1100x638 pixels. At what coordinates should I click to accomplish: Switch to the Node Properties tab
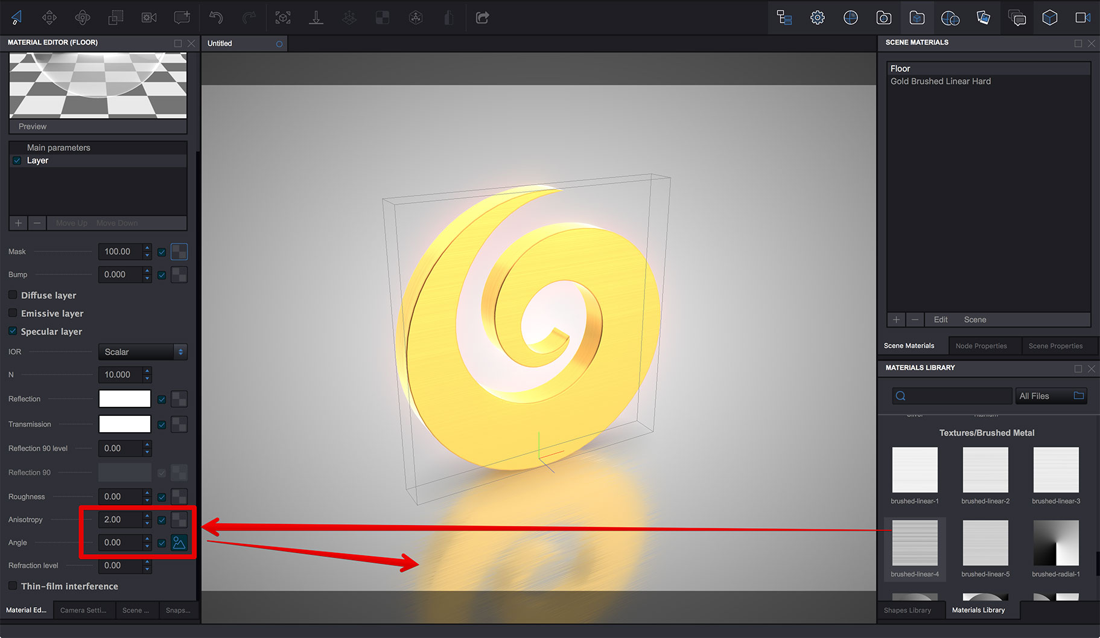984,345
